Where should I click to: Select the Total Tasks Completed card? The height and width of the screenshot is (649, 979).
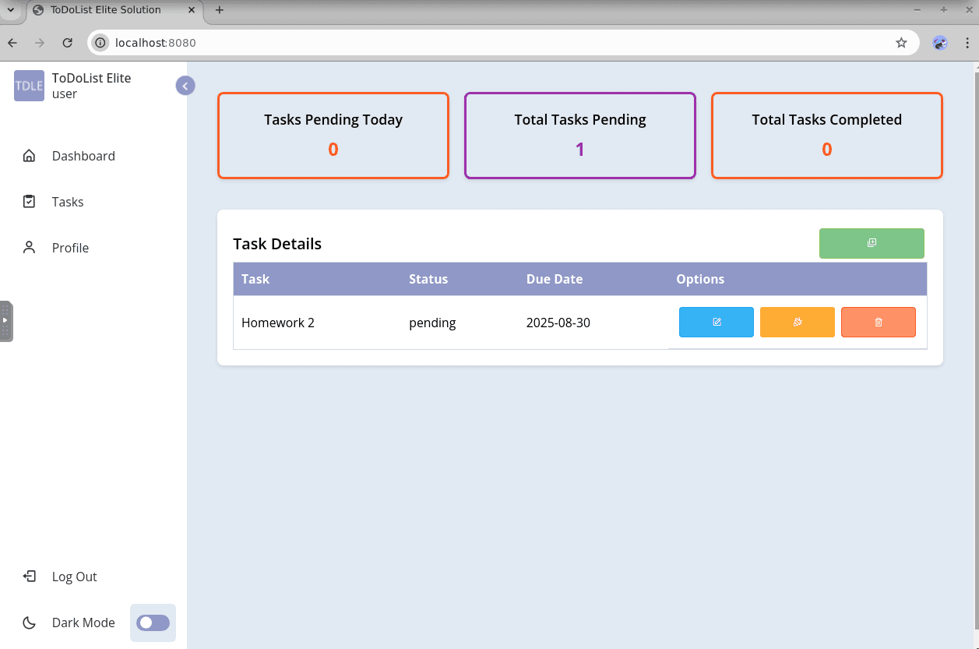[827, 136]
